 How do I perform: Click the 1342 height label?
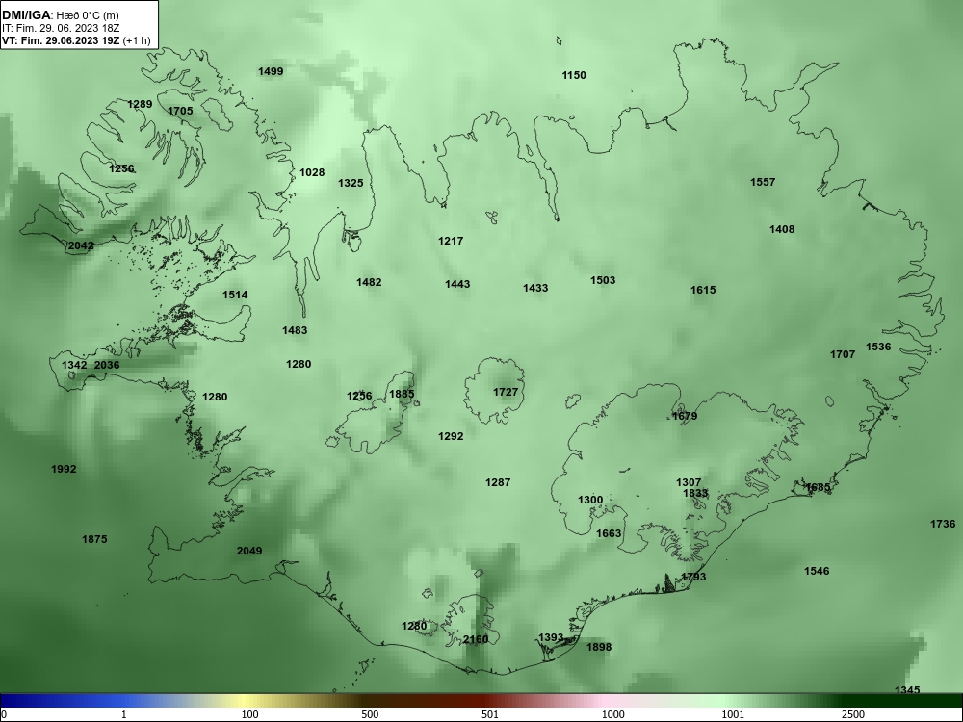point(74,365)
